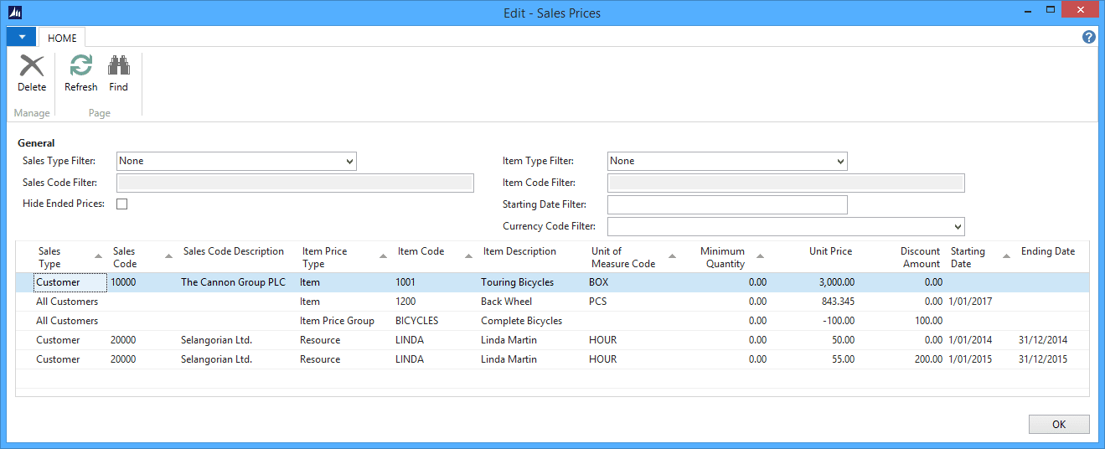Click the Sales Code Filter field

point(295,183)
